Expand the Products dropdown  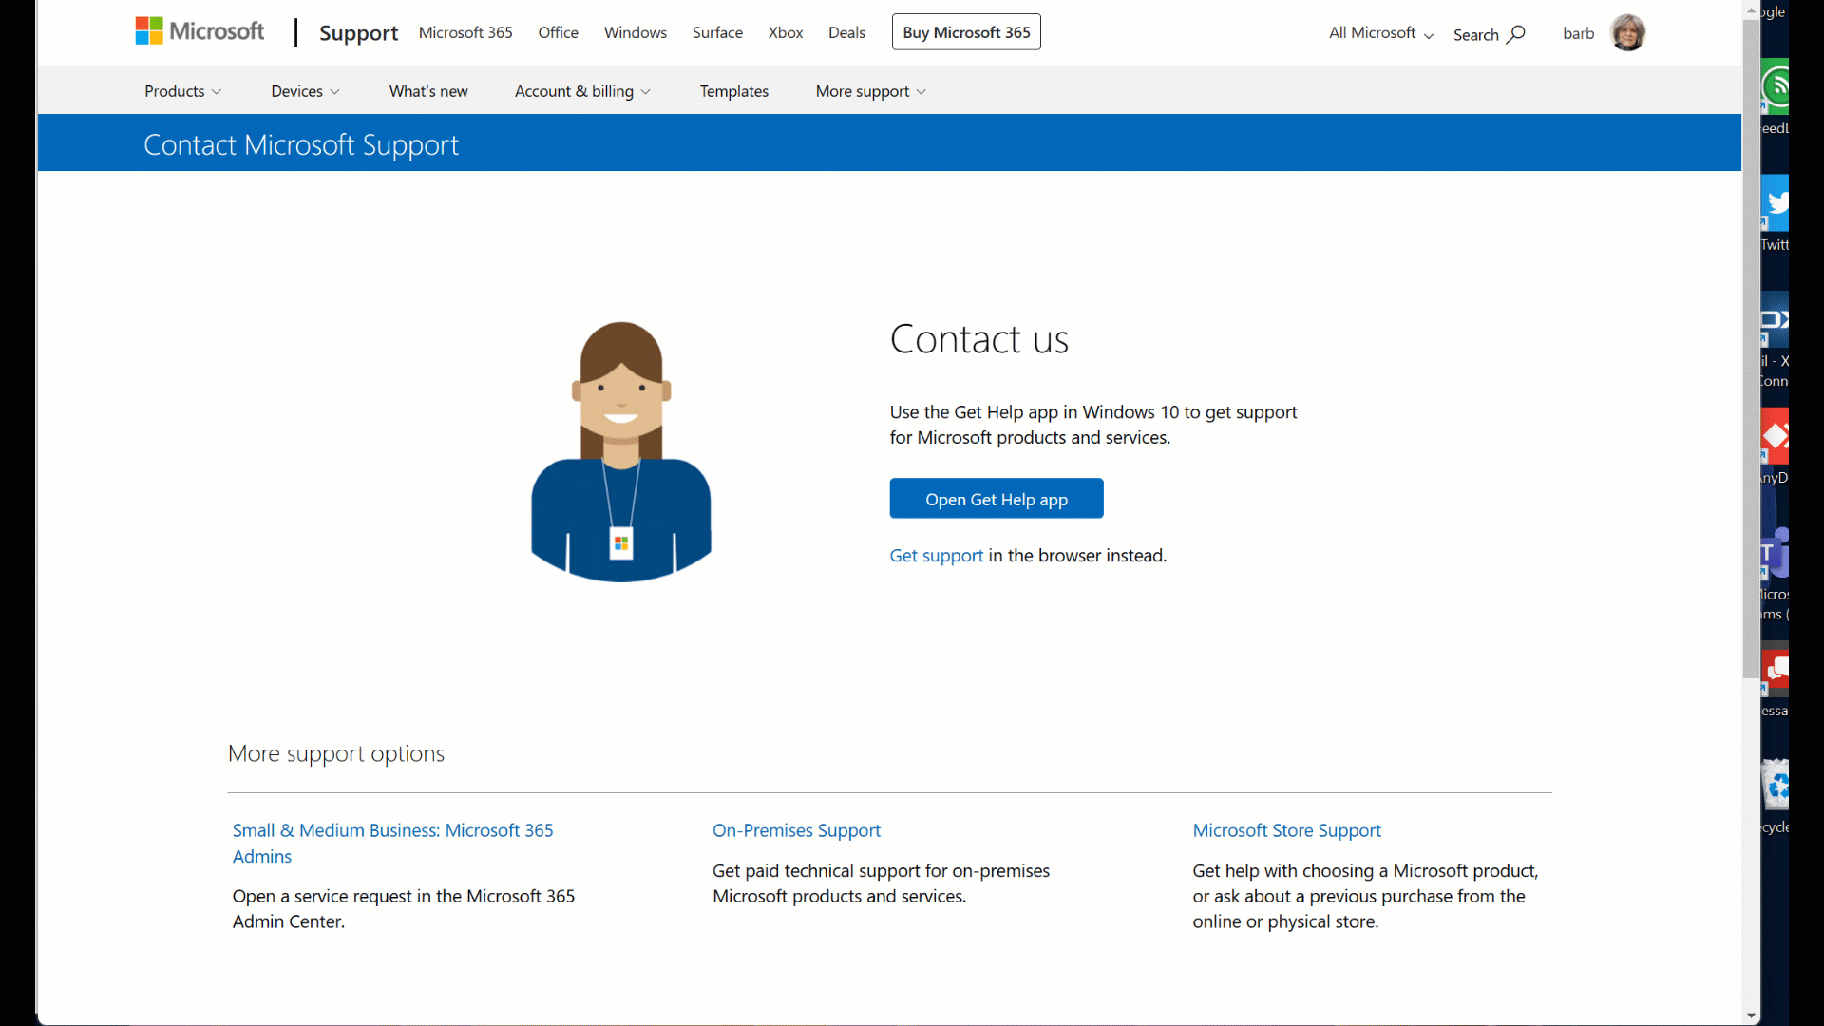pyautogui.click(x=182, y=91)
